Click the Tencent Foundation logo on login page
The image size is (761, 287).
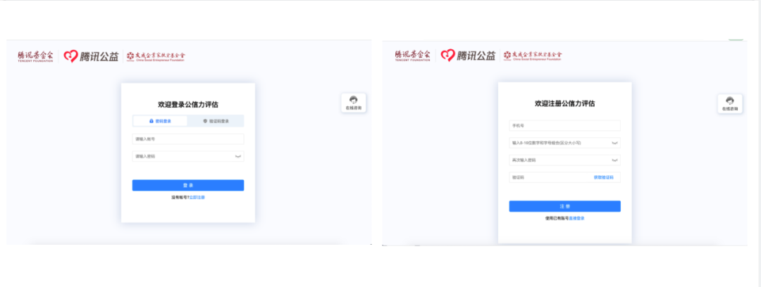pyautogui.click(x=37, y=56)
